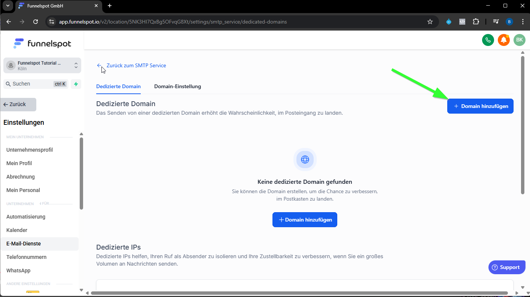Viewport: 530px width, 297px height.
Task: Open WhatsApp settings
Action: coord(18,270)
